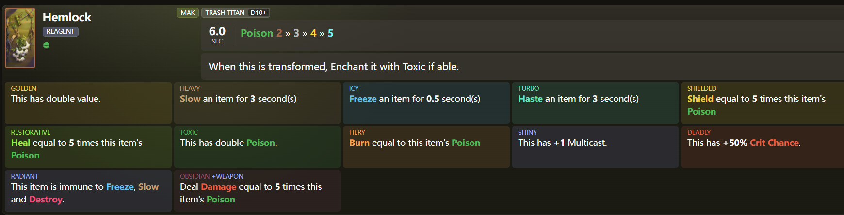
Task: Click the Poison tier values text
Action: click(x=287, y=33)
